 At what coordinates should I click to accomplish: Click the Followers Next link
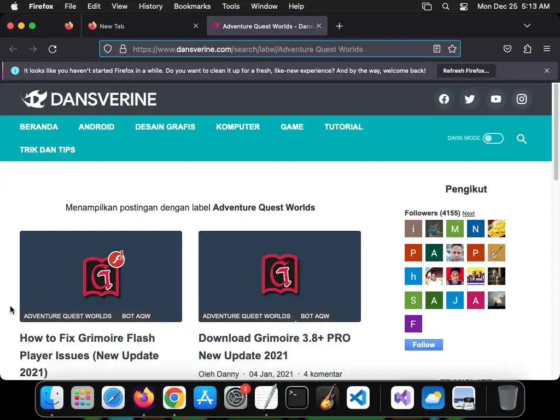click(x=468, y=213)
